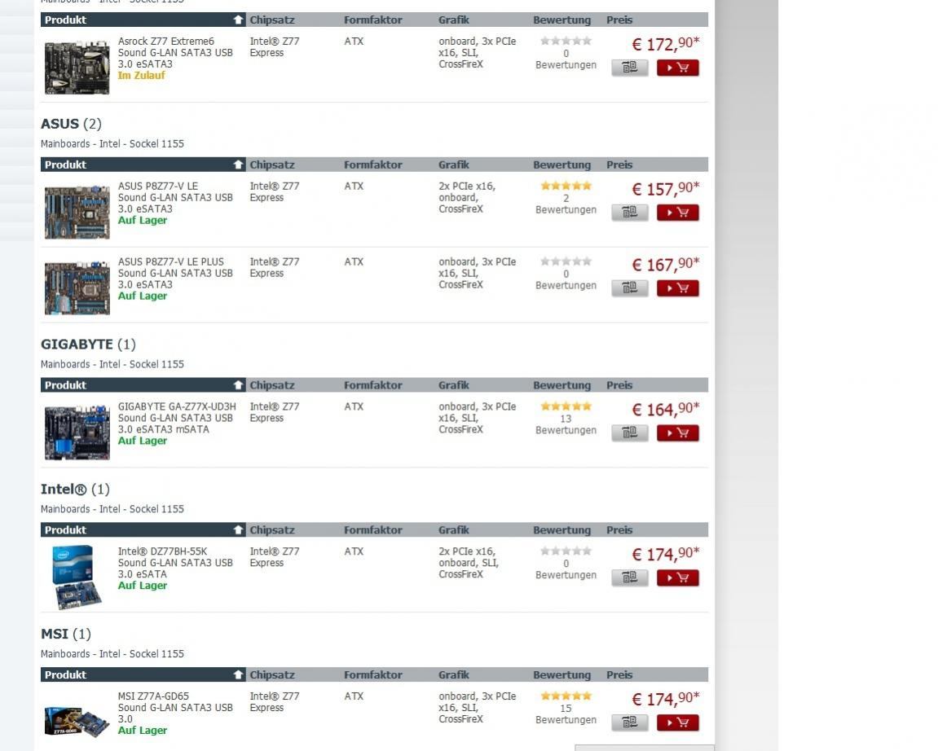Click cart icon for GIGABYTE GA-Z77X-UD3H
The image size is (938, 751).
(677, 433)
